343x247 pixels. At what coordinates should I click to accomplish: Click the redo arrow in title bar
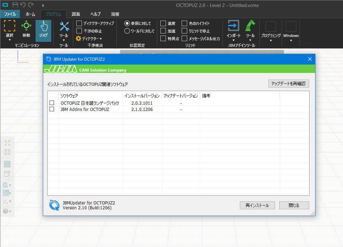31,5
